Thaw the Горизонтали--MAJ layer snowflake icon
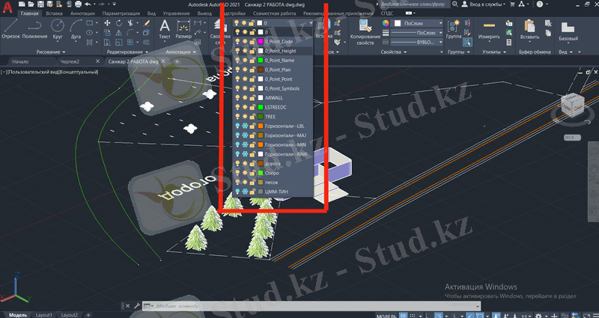 (x=245, y=135)
